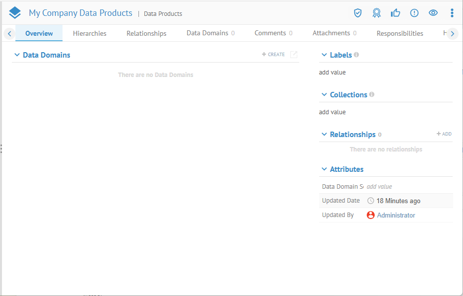Image resolution: width=463 pixels, height=296 pixels.
Task: Click the exclamation alert icon in header
Action: (414, 13)
